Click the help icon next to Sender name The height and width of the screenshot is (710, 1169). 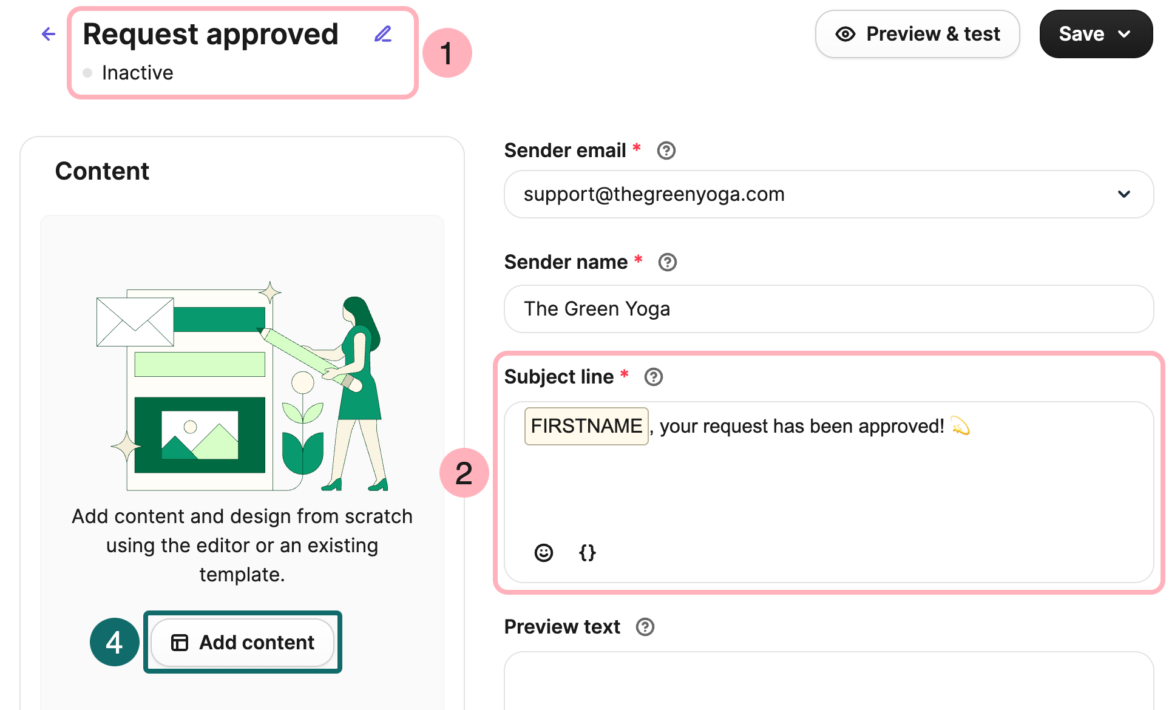pyautogui.click(x=667, y=262)
